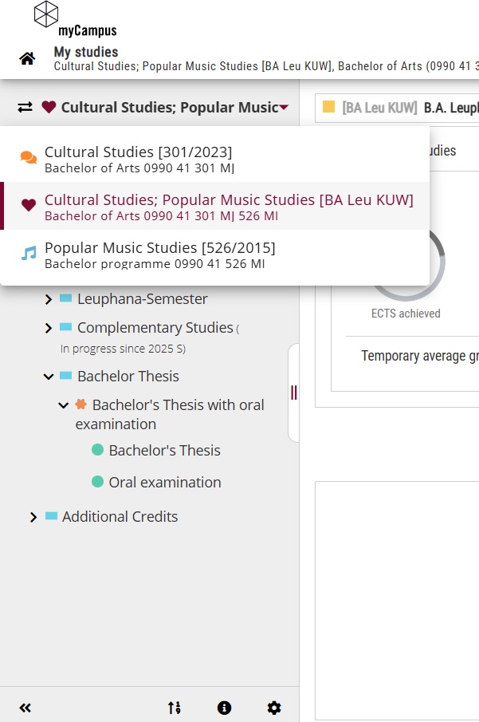Open the settings gear icon
479x722 pixels.
point(274,708)
